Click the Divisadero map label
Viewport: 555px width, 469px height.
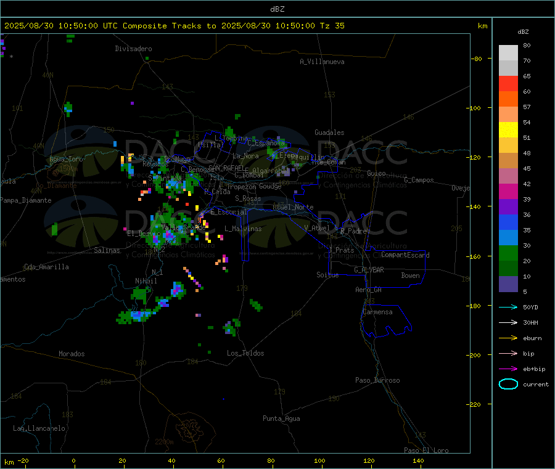133,49
